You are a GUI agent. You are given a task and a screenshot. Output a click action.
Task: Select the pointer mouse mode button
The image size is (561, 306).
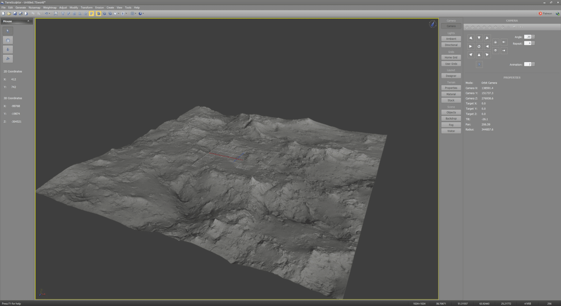[x=8, y=31]
